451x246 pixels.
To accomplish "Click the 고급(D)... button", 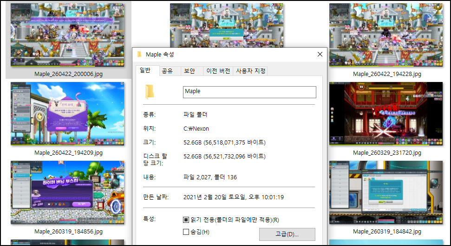I will click(x=287, y=234).
